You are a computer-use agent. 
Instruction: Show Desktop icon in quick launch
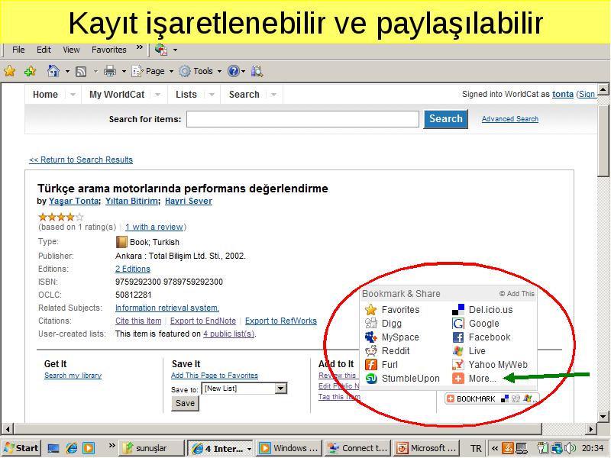[53, 448]
